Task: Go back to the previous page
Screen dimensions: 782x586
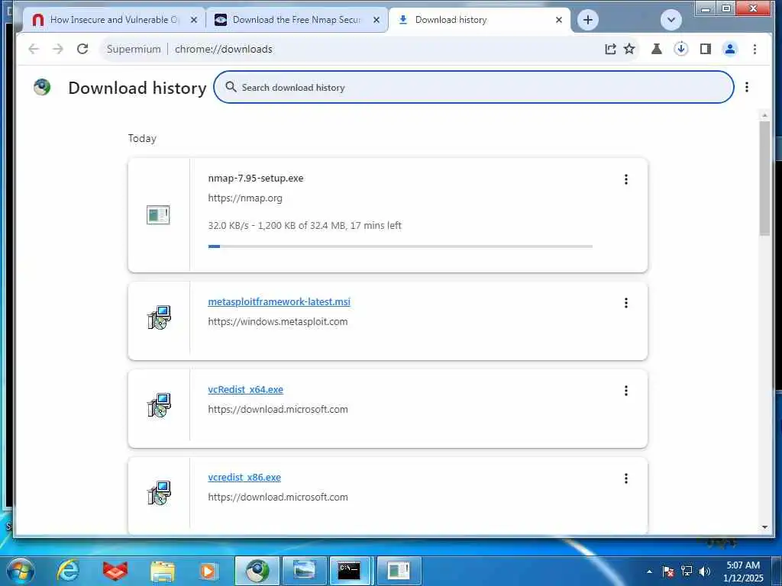Action: click(x=34, y=49)
